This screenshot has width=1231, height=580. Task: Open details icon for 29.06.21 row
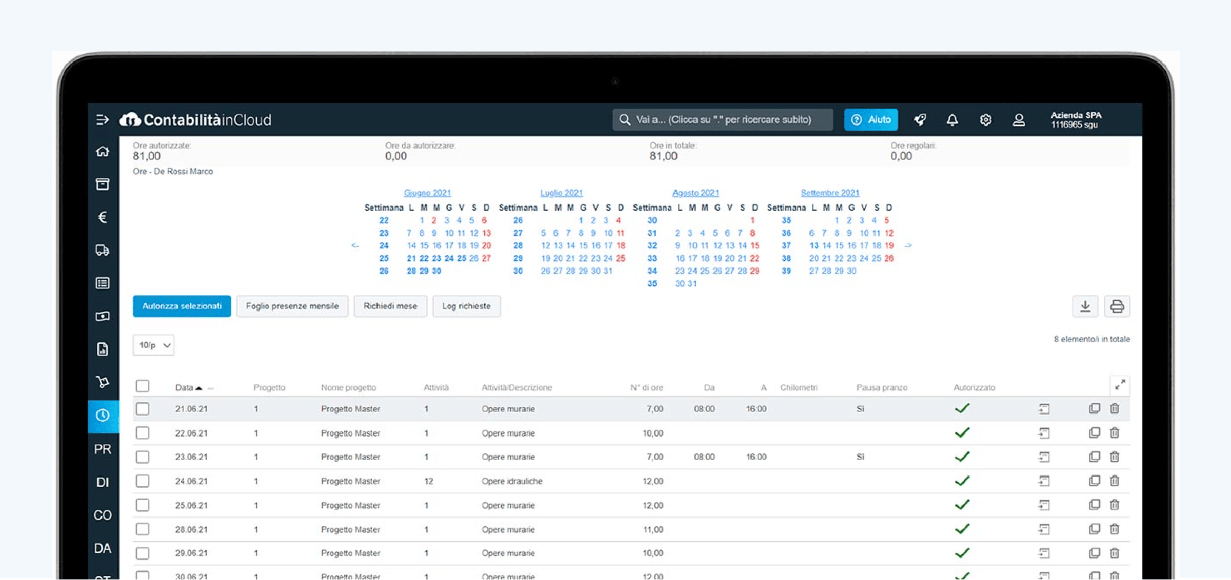[x=1044, y=553]
